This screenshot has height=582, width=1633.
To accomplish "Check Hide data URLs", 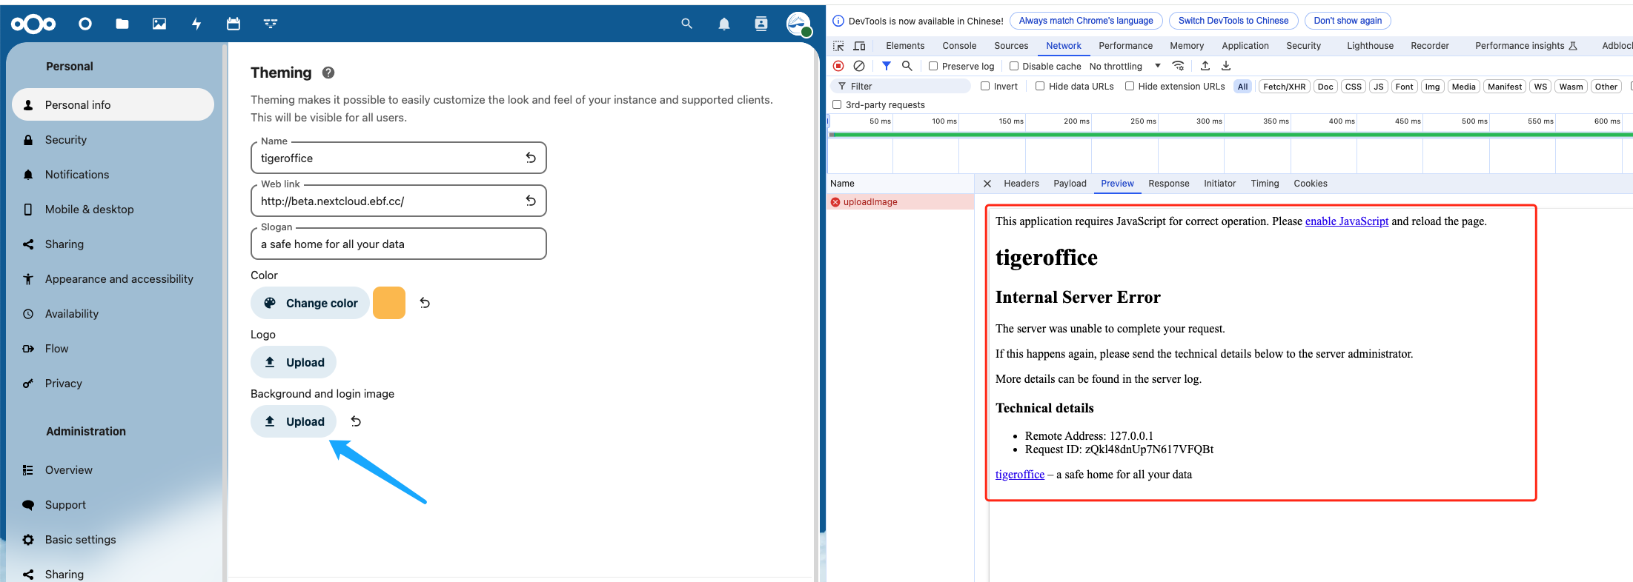I will (1040, 86).
